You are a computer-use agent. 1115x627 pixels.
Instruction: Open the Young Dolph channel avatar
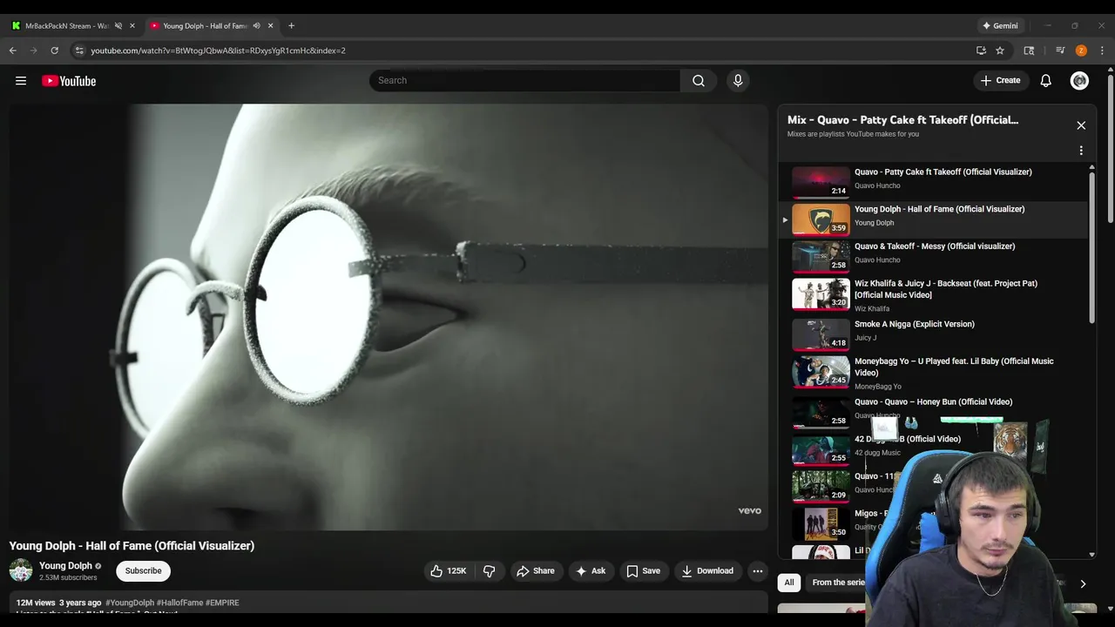point(21,570)
